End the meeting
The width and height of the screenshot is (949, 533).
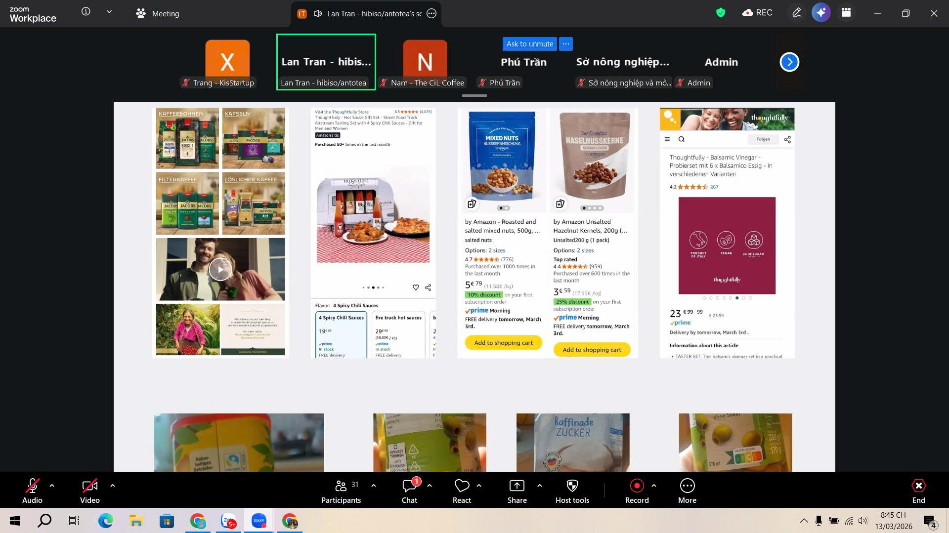click(918, 491)
